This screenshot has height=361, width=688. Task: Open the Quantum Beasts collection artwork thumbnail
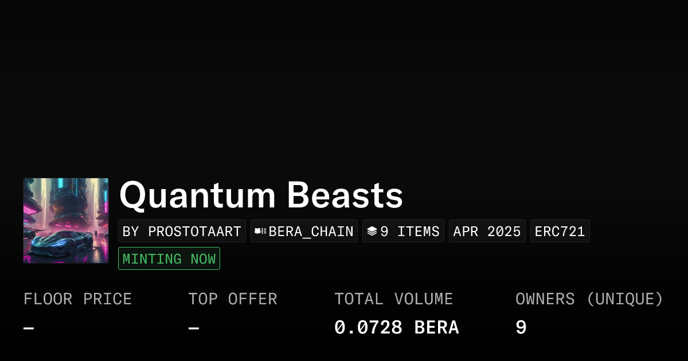click(65, 220)
